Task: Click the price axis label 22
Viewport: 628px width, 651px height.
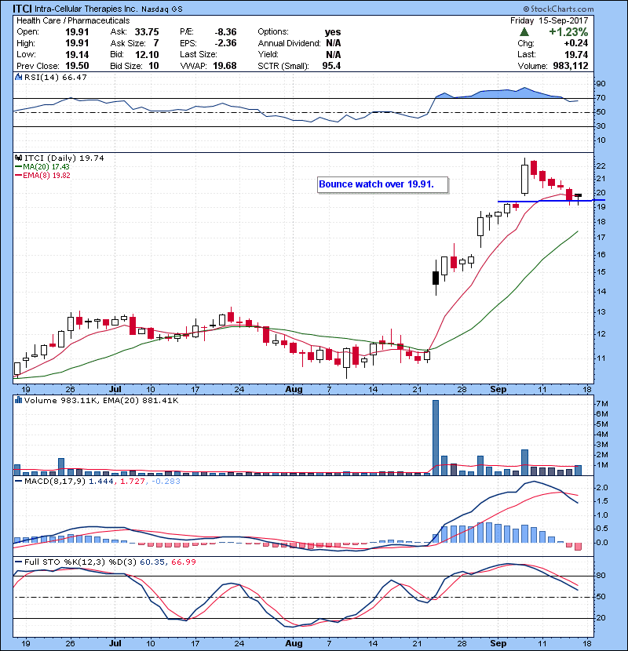Action: (601, 166)
